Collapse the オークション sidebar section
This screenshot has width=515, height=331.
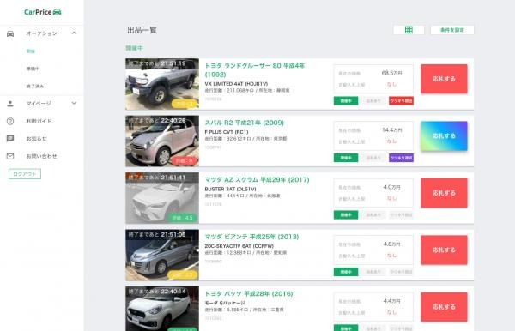pyautogui.click(x=74, y=33)
